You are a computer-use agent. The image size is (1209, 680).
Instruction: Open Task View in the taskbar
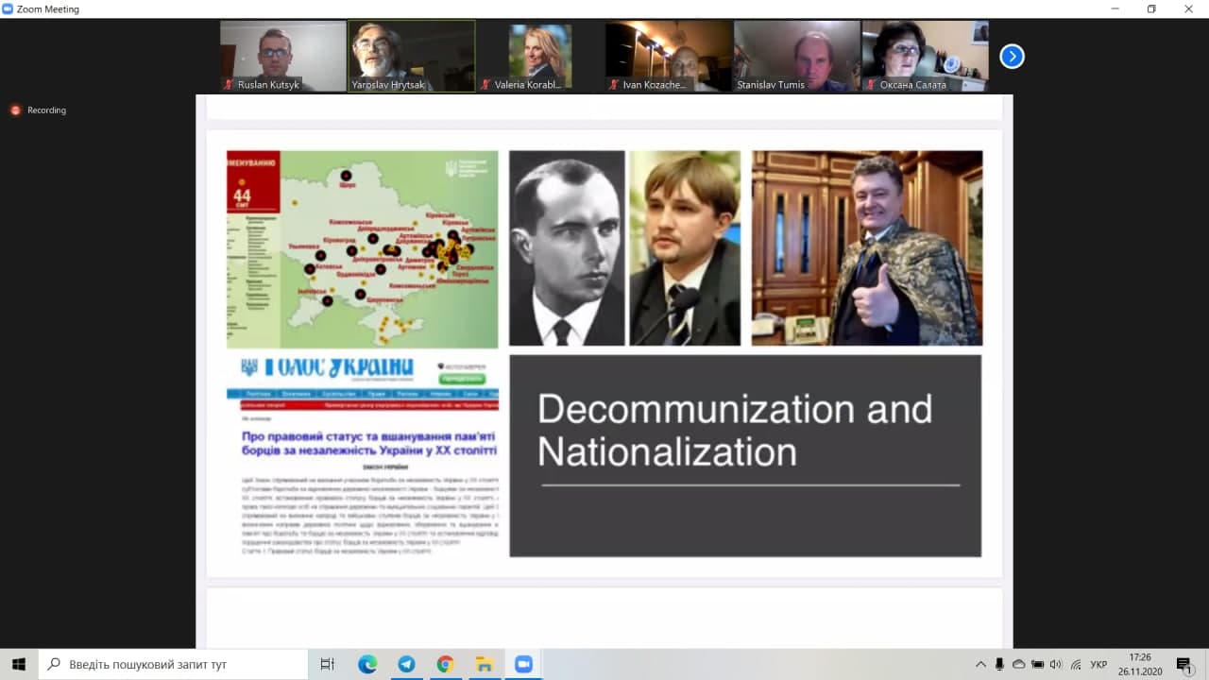point(327,664)
